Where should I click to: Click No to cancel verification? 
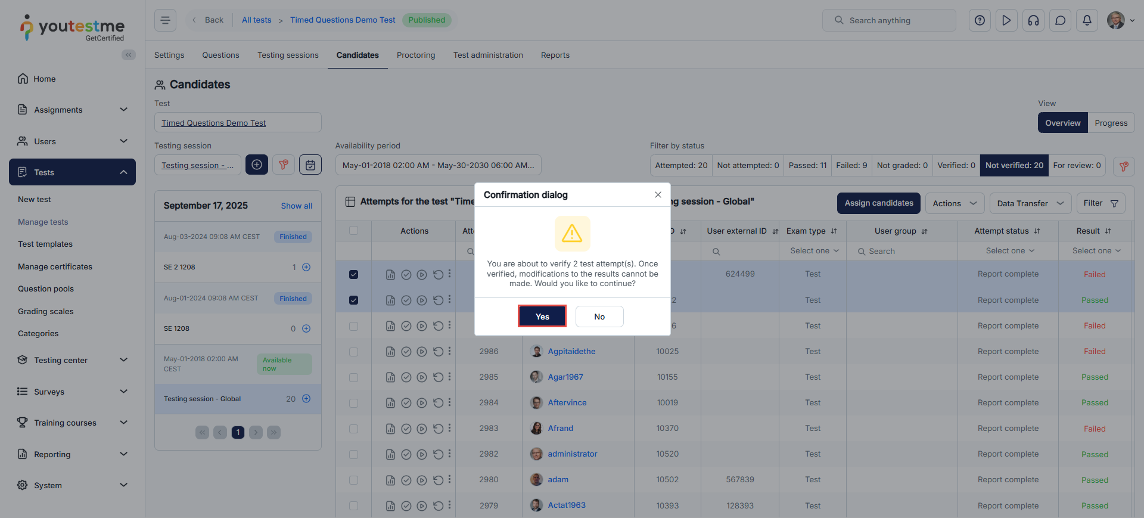pyautogui.click(x=599, y=317)
